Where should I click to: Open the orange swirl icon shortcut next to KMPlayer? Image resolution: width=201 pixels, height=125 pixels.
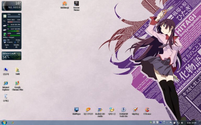(x=88, y=111)
